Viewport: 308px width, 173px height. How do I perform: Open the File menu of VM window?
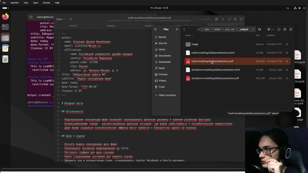[x=4, y=3]
